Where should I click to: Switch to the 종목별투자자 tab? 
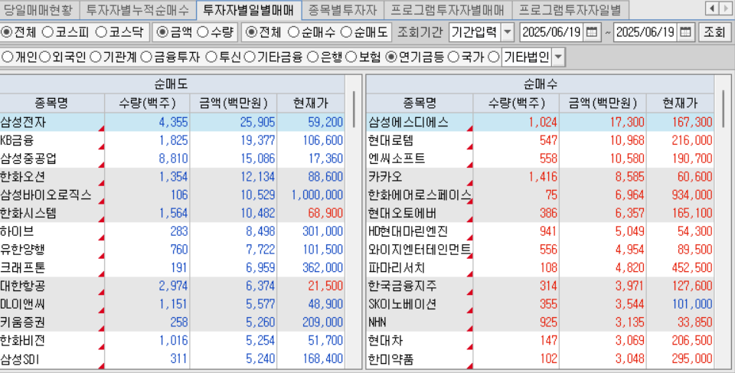343,8
